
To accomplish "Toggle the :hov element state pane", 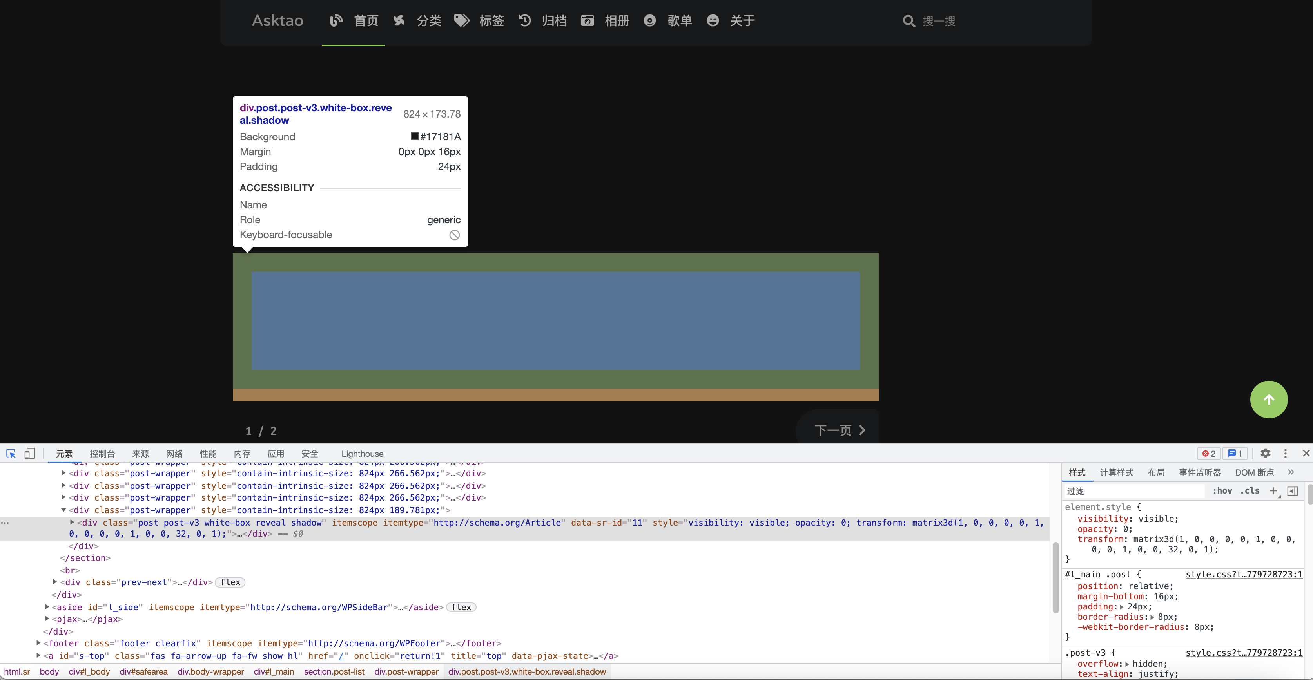I will tap(1222, 491).
